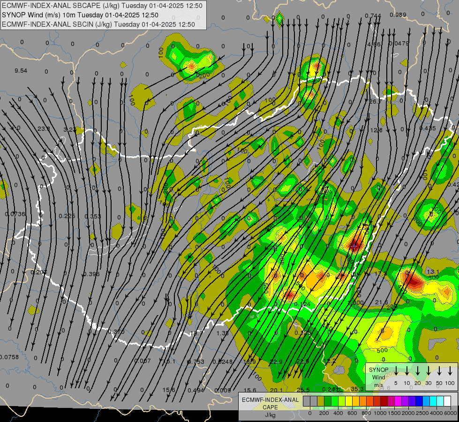Click the 35.3 station value
Viewport: 459px width, 422px height.
coord(357,389)
